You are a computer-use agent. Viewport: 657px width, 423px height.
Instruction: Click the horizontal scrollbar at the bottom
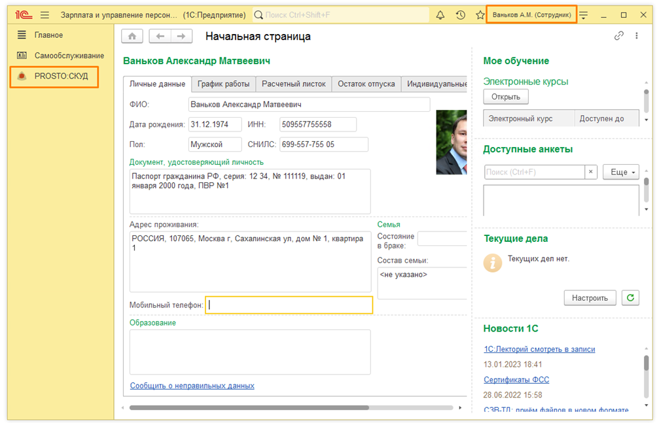pyautogui.click(x=249, y=407)
